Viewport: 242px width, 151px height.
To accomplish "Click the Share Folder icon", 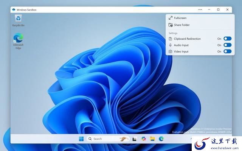I will [x=171, y=25].
